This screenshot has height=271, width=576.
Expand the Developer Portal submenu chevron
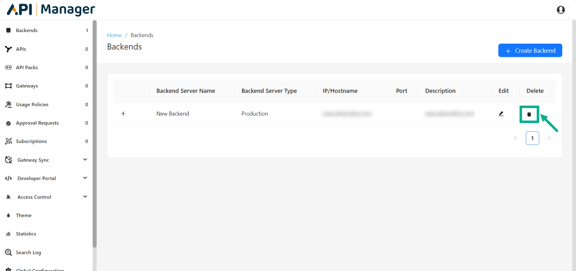pyautogui.click(x=85, y=178)
